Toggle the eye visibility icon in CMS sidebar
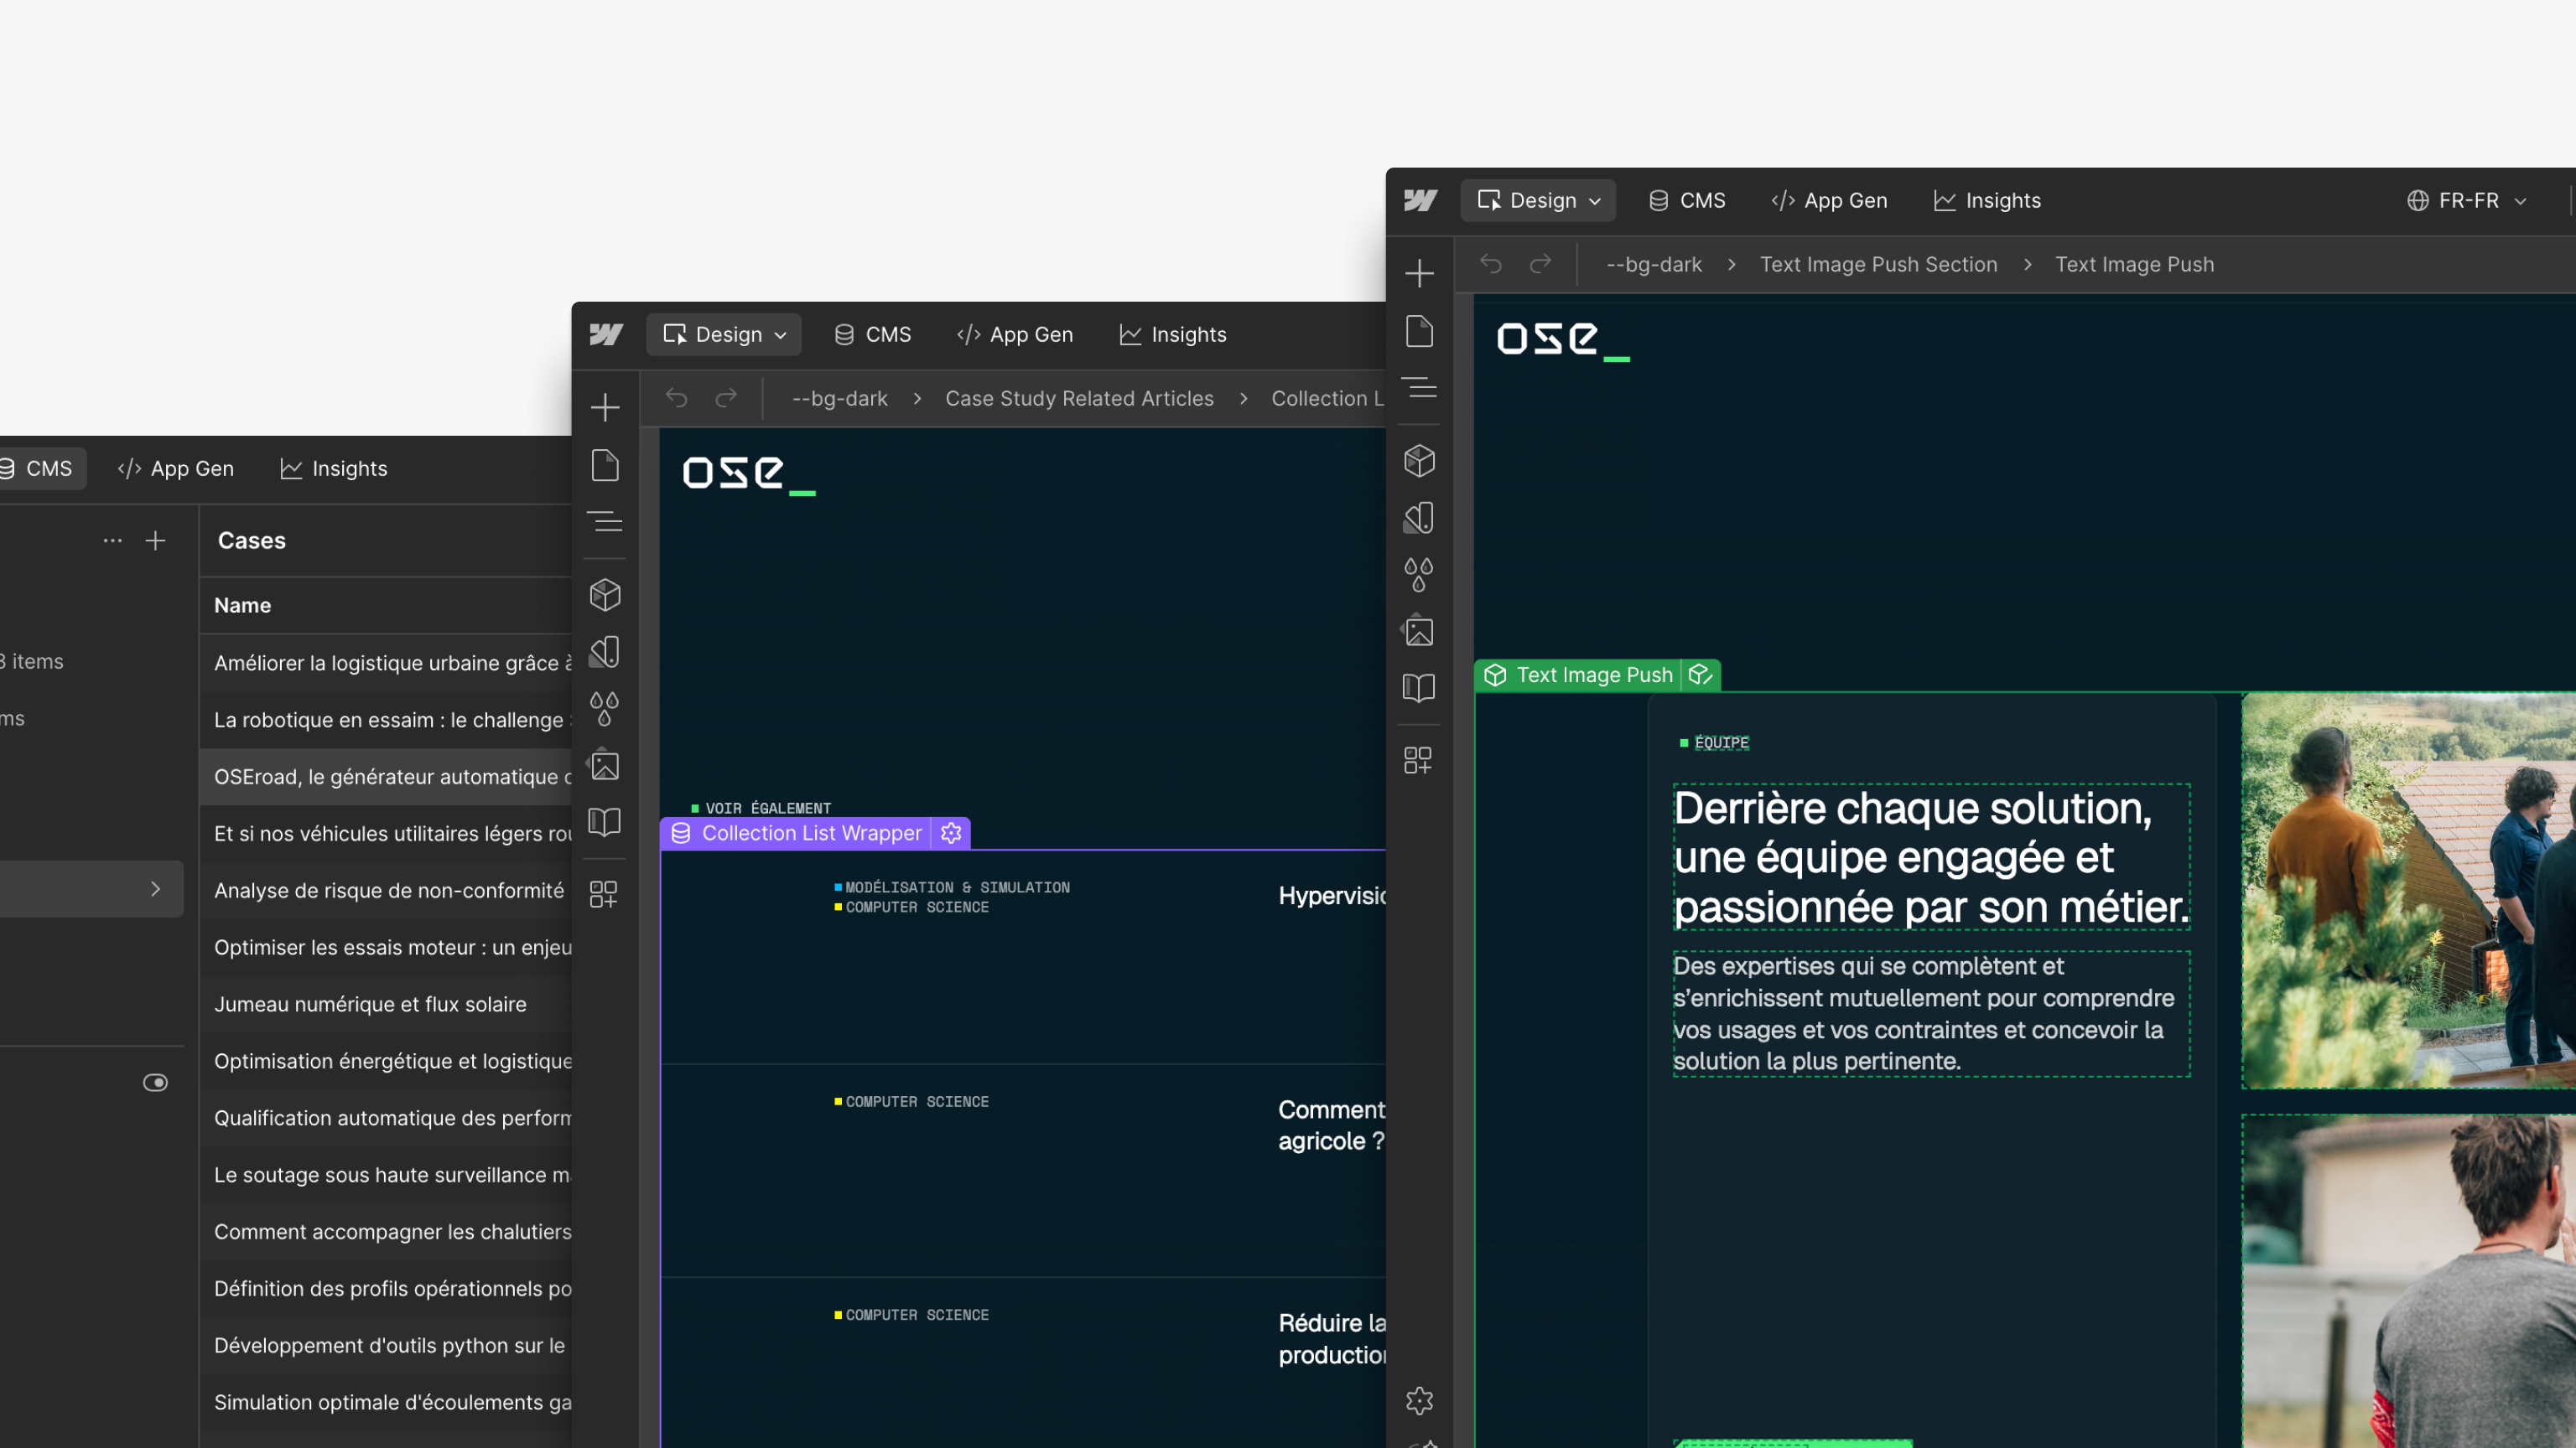The width and height of the screenshot is (2576, 1448). click(155, 1083)
